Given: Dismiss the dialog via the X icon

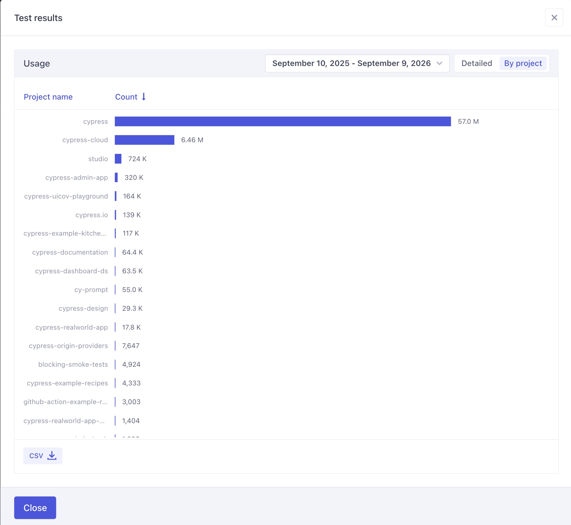Looking at the screenshot, I should pos(554,17).
